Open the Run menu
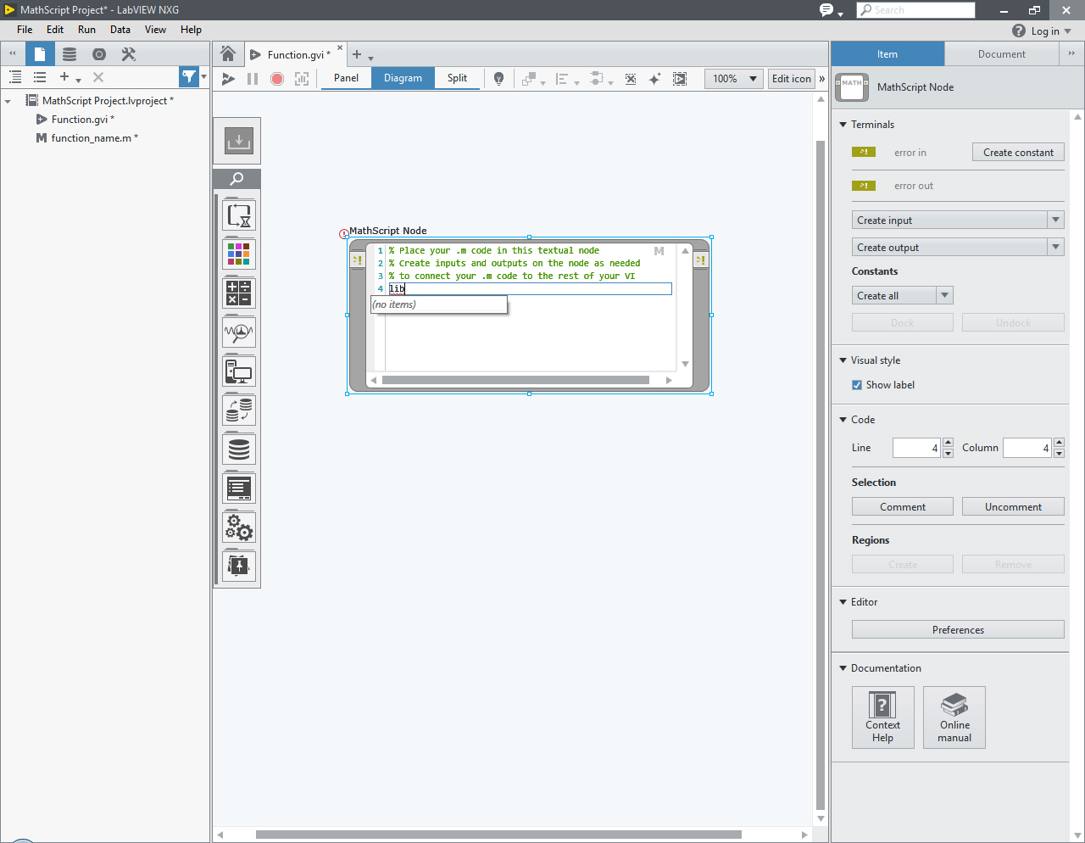The width and height of the screenshot is (1085, 843). coord(86,30)
